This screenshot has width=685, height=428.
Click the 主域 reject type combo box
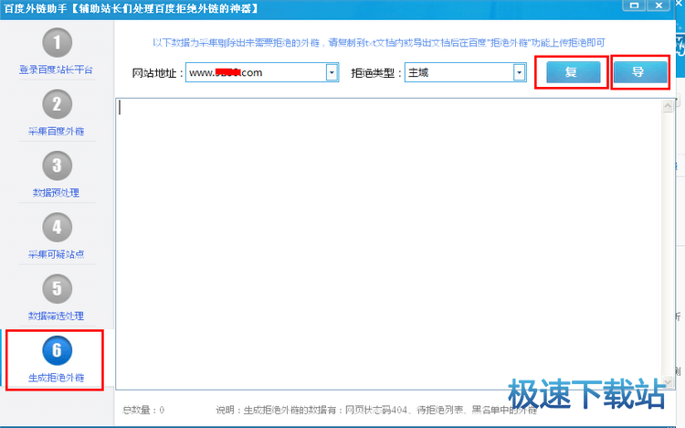[465, 72]
